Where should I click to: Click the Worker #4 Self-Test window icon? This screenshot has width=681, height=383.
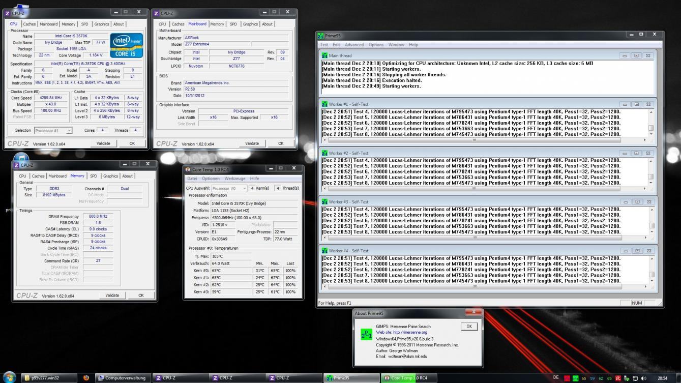coord(324,251)
